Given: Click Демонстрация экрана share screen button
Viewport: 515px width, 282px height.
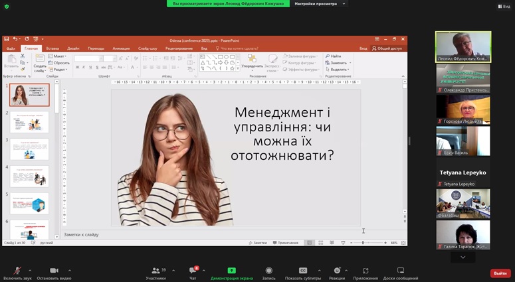Looking at the screenshot, I should [x=231, y=273].
